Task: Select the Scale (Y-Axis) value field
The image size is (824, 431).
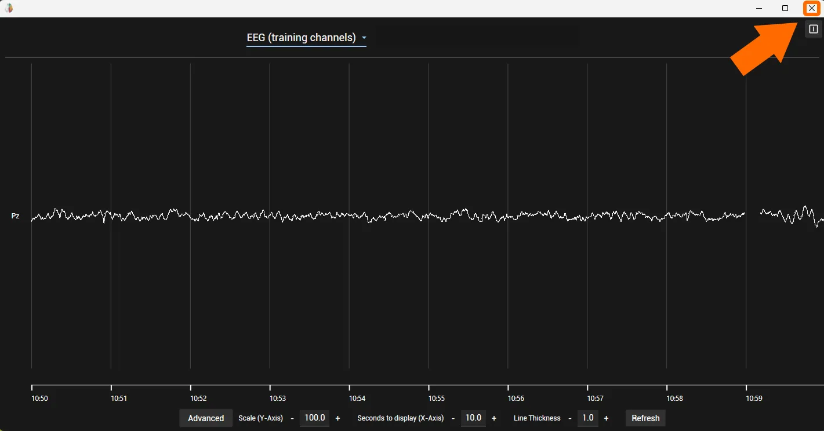Action: [x=315, y=418]
